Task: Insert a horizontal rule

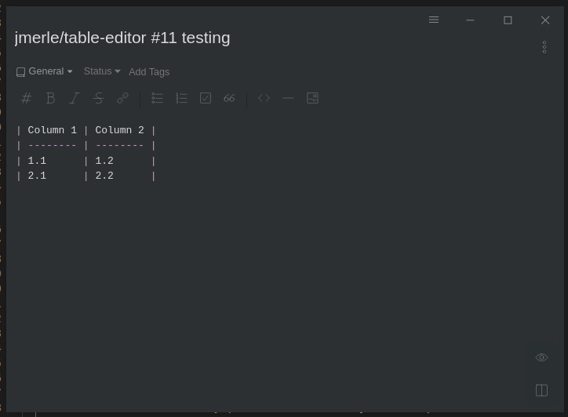Action: 288,98
